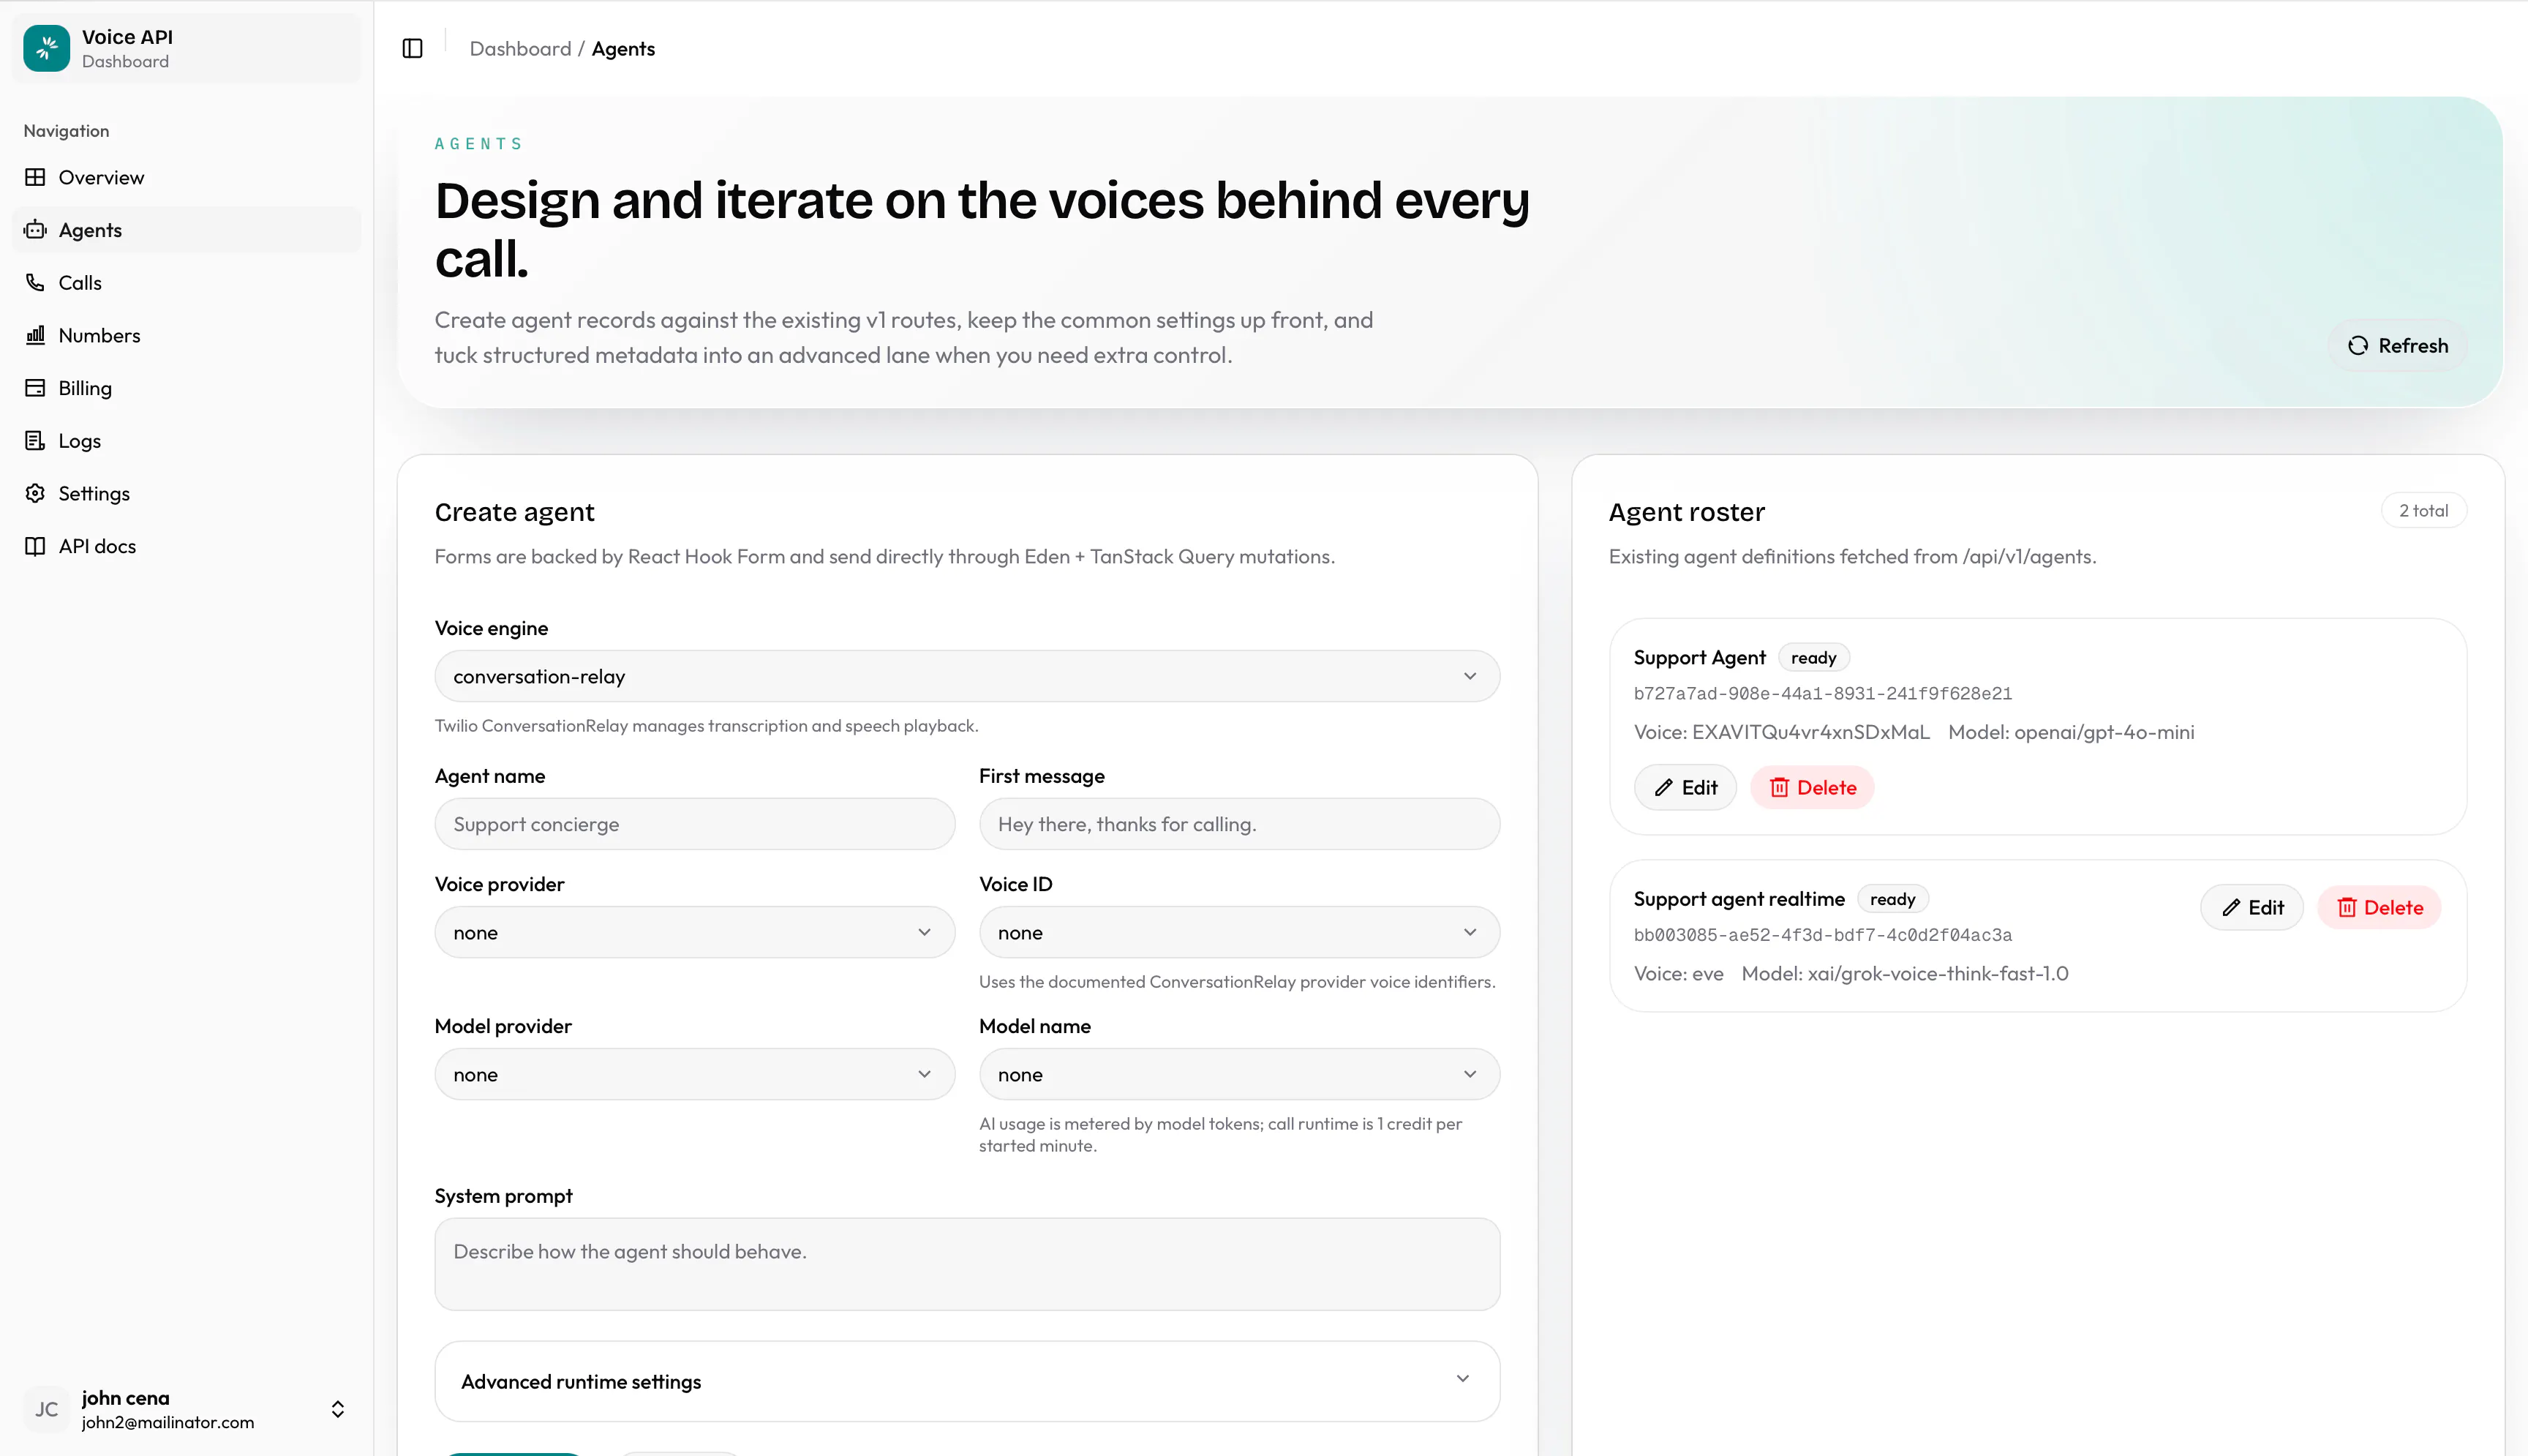Open Settings in navigation
The width and height of the screenshot is (2528, 1456).
point(186,493)
